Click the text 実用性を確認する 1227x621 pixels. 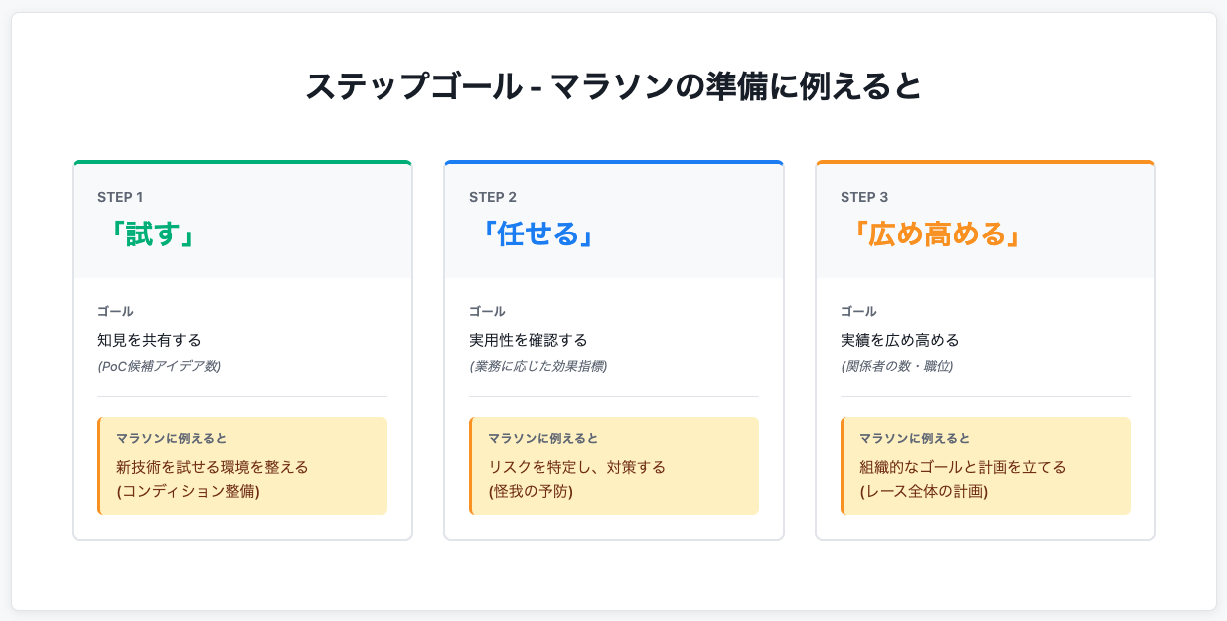[x=529, y=340]
